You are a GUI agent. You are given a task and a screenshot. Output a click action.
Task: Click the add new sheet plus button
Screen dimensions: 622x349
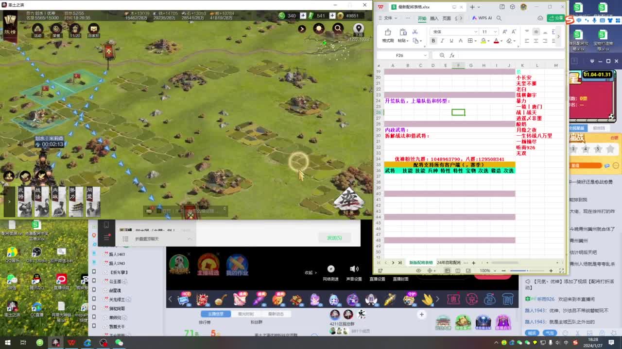coord(474,263)
